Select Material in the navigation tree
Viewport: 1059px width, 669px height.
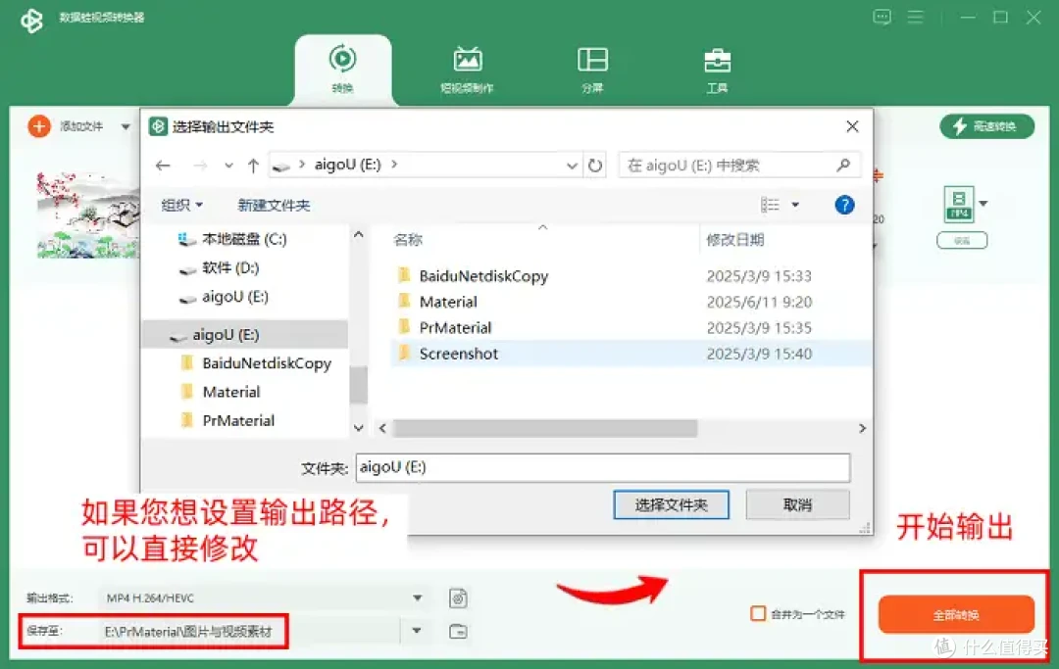[x=231, y=392]
